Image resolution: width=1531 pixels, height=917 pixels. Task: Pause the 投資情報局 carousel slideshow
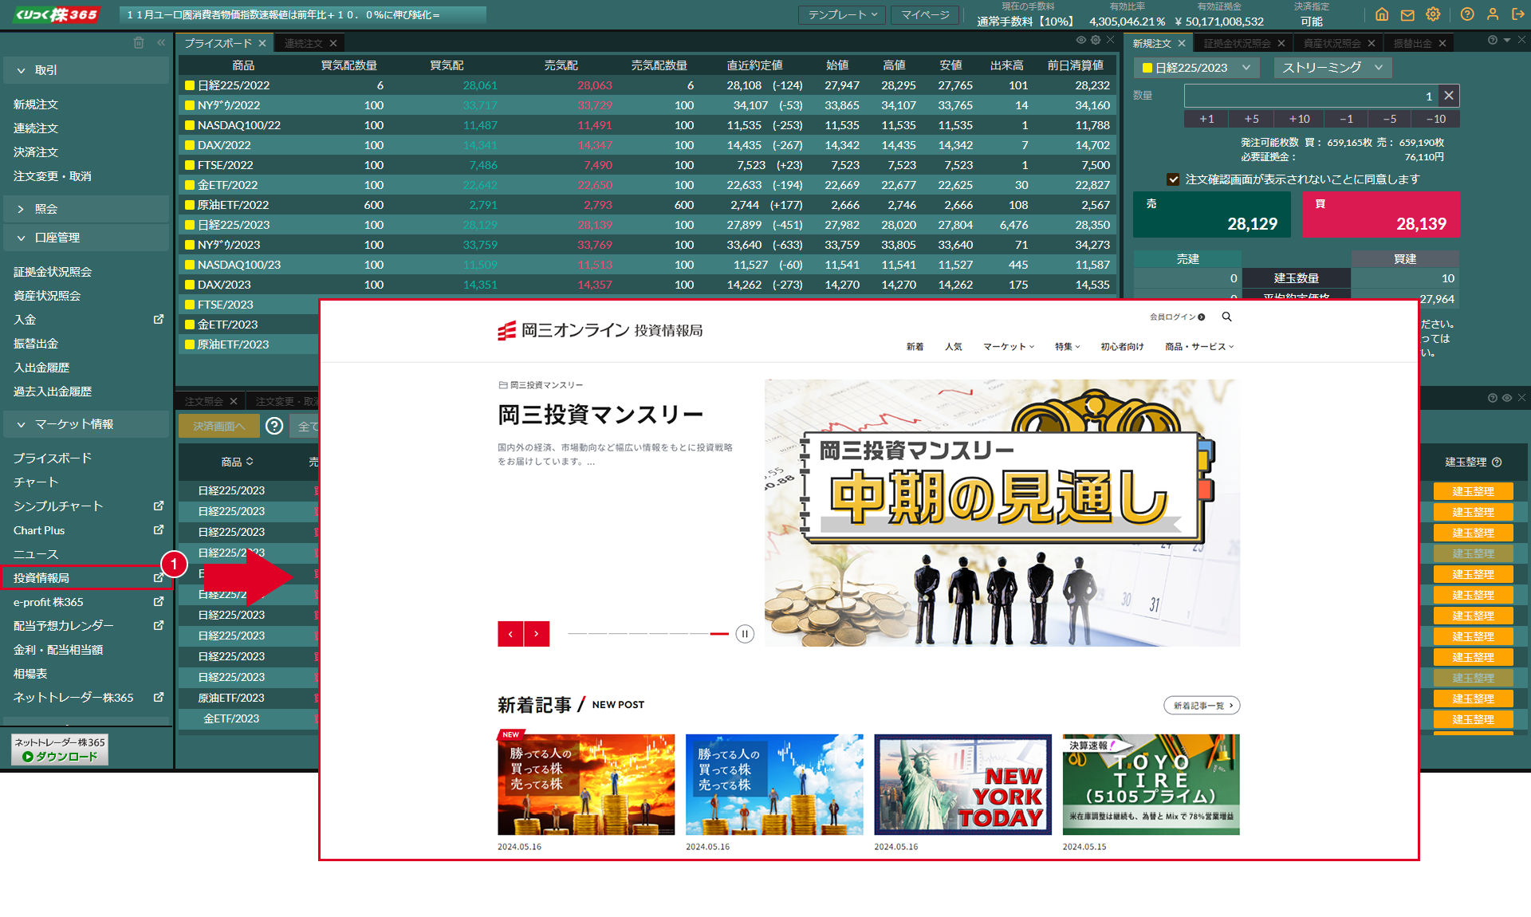click(x=745, y=634)
